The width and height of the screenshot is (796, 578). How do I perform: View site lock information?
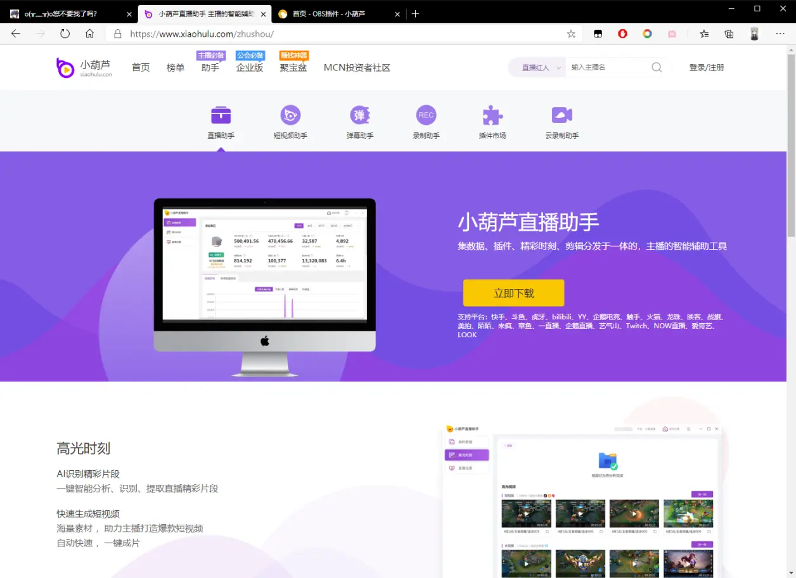coord(117,34)
